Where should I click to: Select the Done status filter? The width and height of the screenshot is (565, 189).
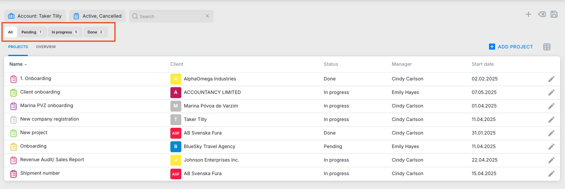[x=95, y=32]
